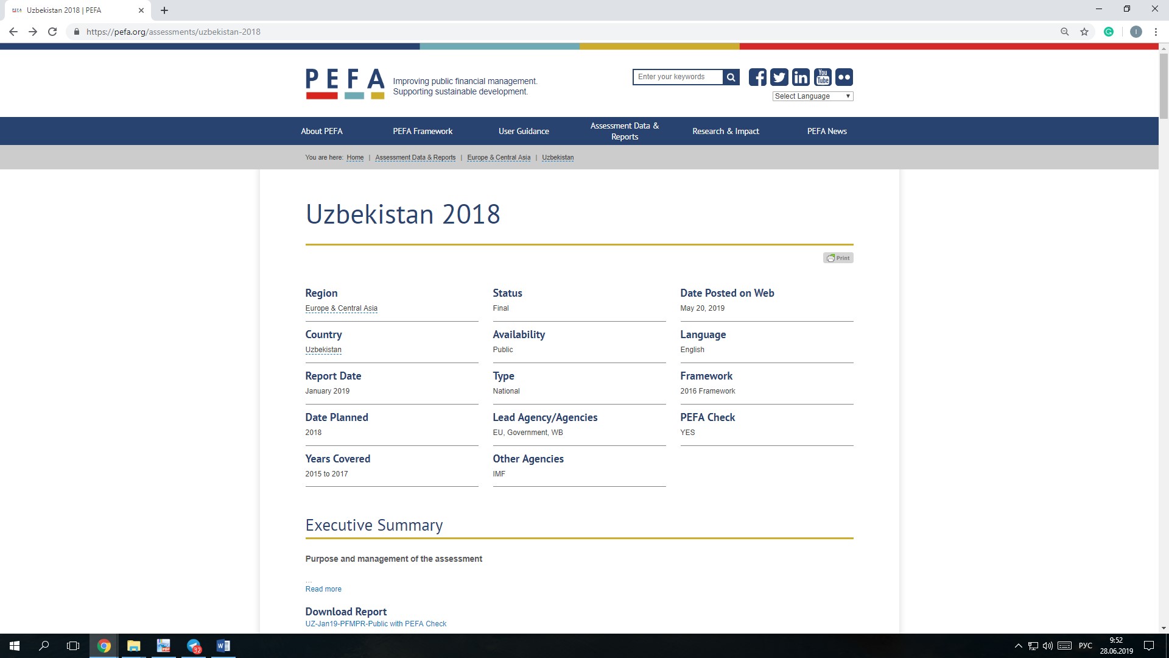Click the User Guidance tab
Viewport: 1169px width, 658px height.
522,130
